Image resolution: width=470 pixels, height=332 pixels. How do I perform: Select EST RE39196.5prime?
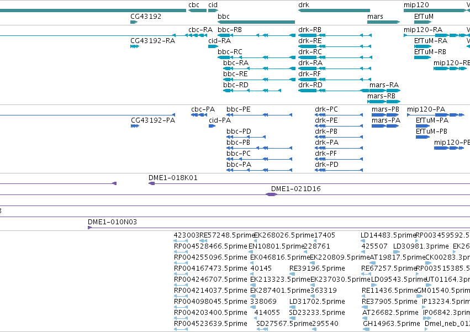coord(317,268)
